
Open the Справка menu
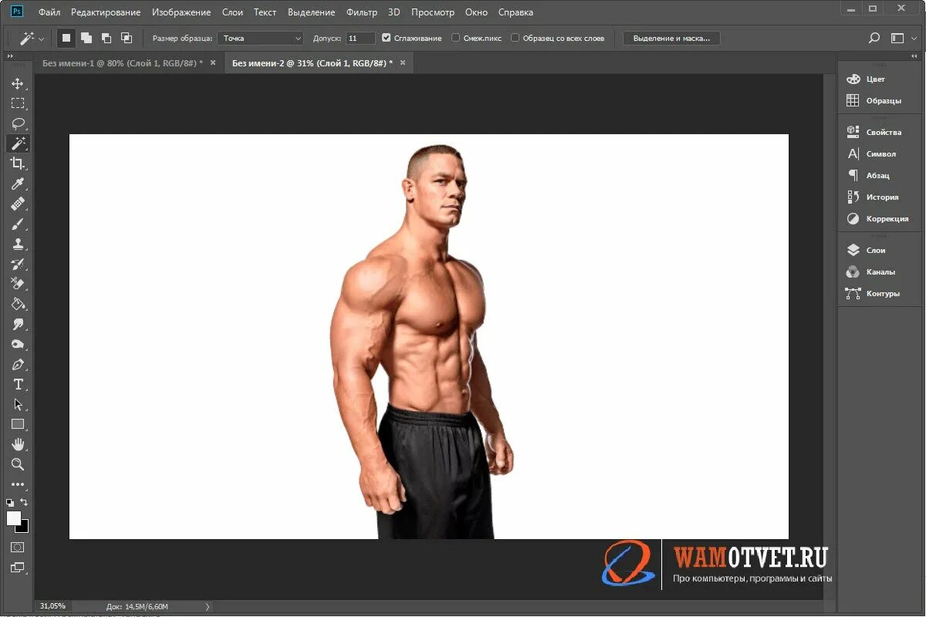pos(515,12)
